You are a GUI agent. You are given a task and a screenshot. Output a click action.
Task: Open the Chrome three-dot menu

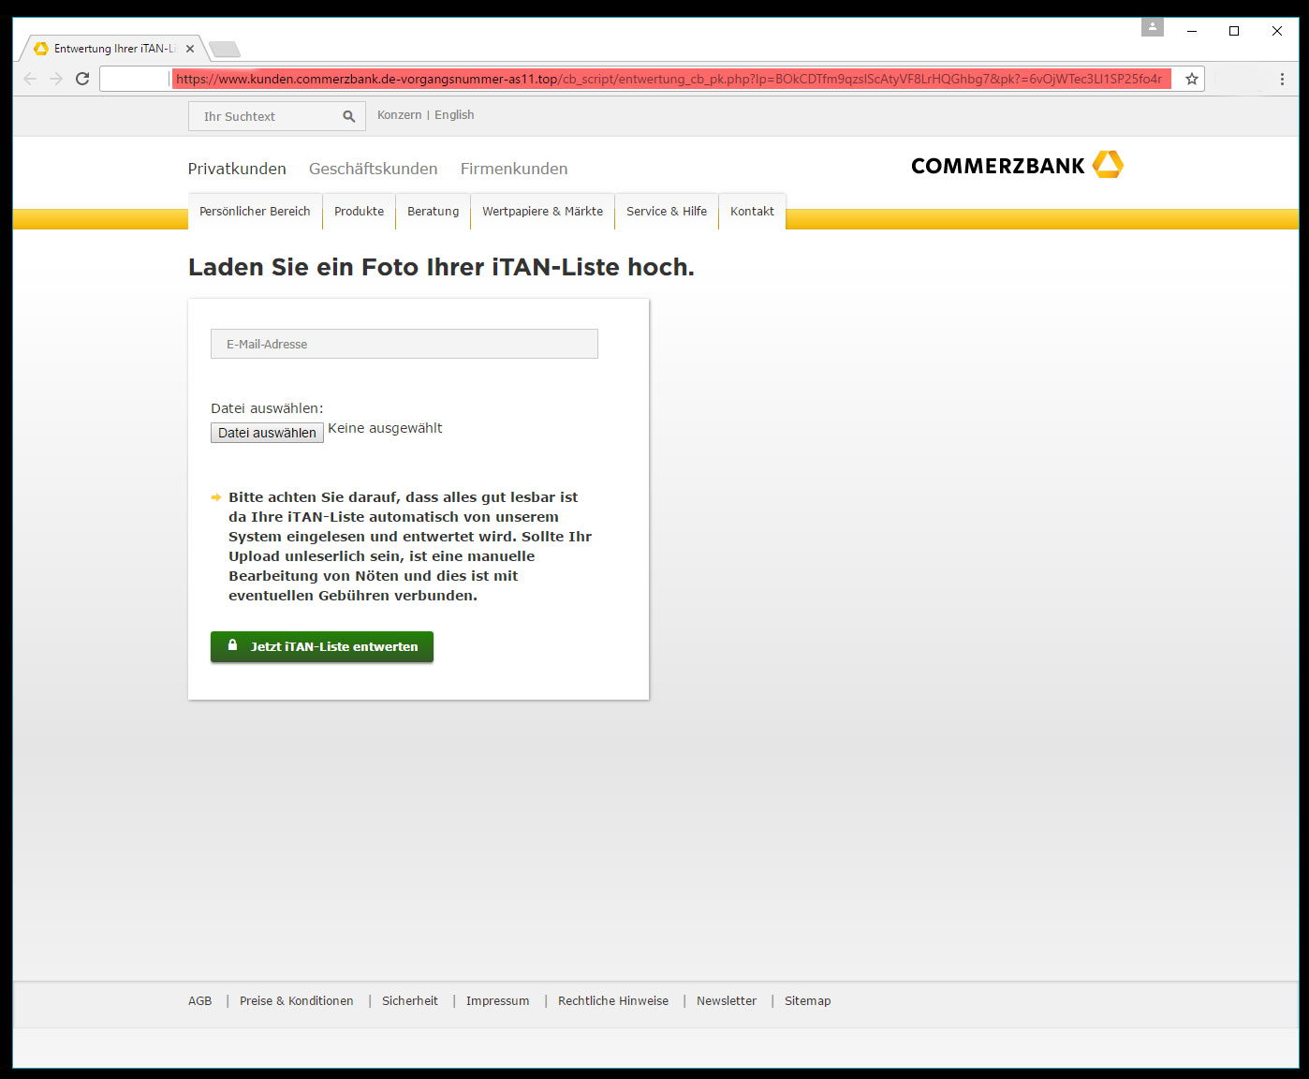pyautogui.click(x=1282, y=79)
